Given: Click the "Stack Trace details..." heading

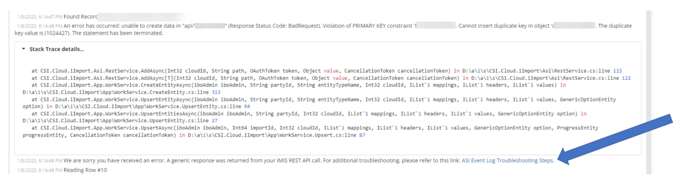Looking at the screenshot, I should pos(57,49).
